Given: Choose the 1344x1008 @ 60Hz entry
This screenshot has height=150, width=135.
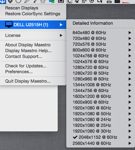Looking at the screenshot, I should point(100,85).
